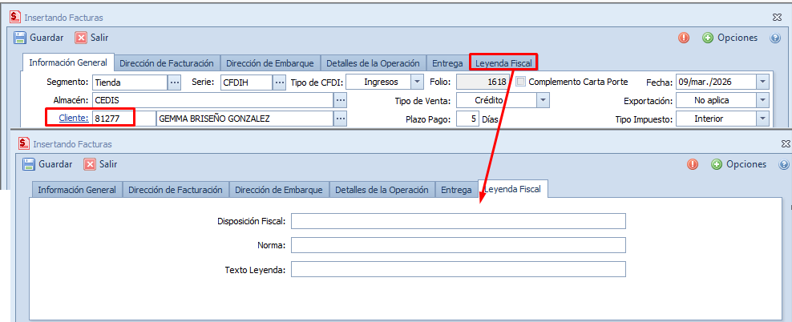Open the Fecha date picker dropdown
792x322 pixels.
[762, 82]
